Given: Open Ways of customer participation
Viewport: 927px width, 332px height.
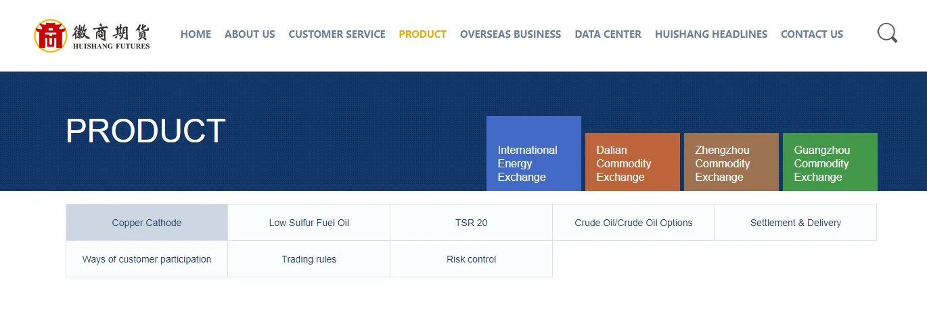Looking at the screenshot, I should [147, 259].
